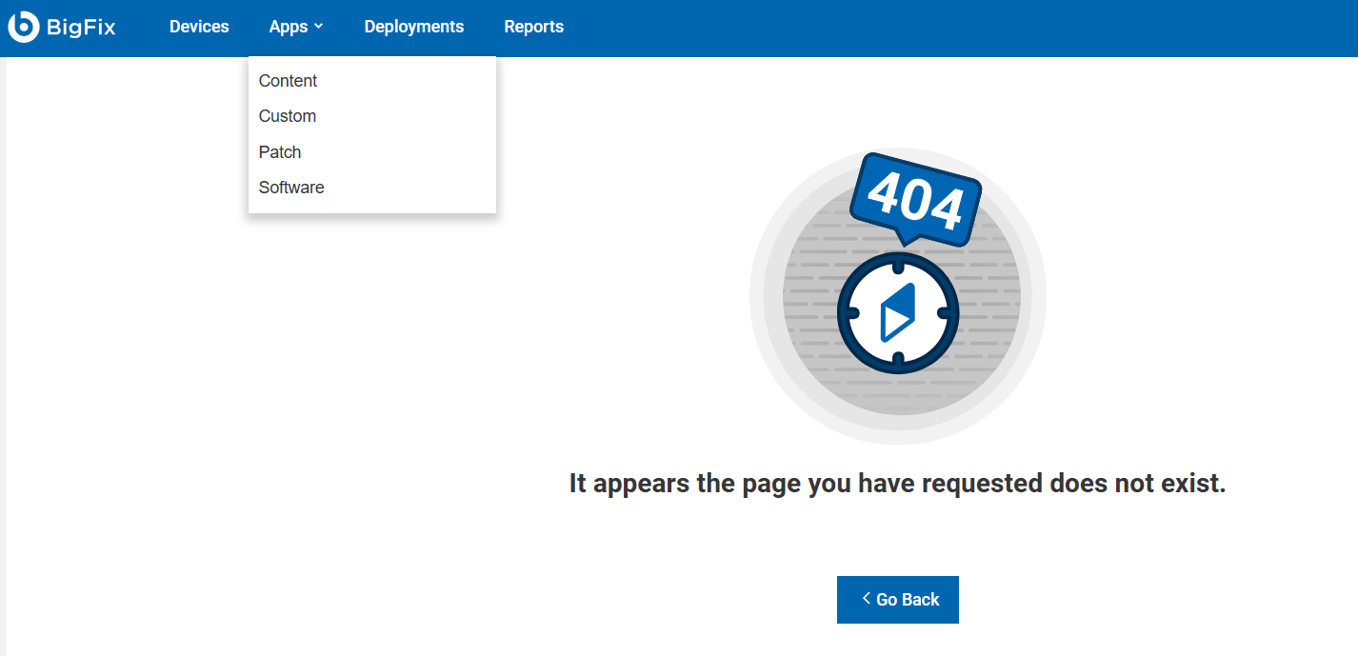Open the Reports section
The image size is (1358, 656).
point(533,27)
